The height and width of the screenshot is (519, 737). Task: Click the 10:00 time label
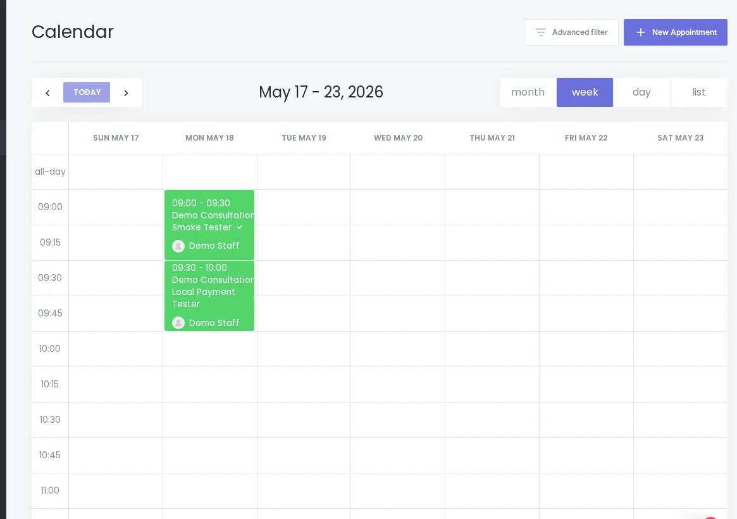(50, 348)
